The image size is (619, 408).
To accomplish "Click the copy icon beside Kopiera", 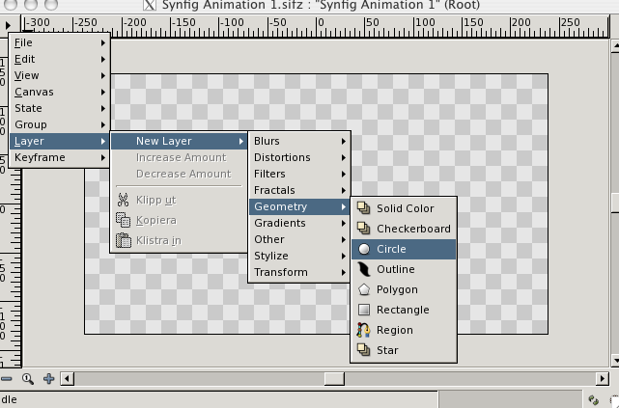I will 123,220.
